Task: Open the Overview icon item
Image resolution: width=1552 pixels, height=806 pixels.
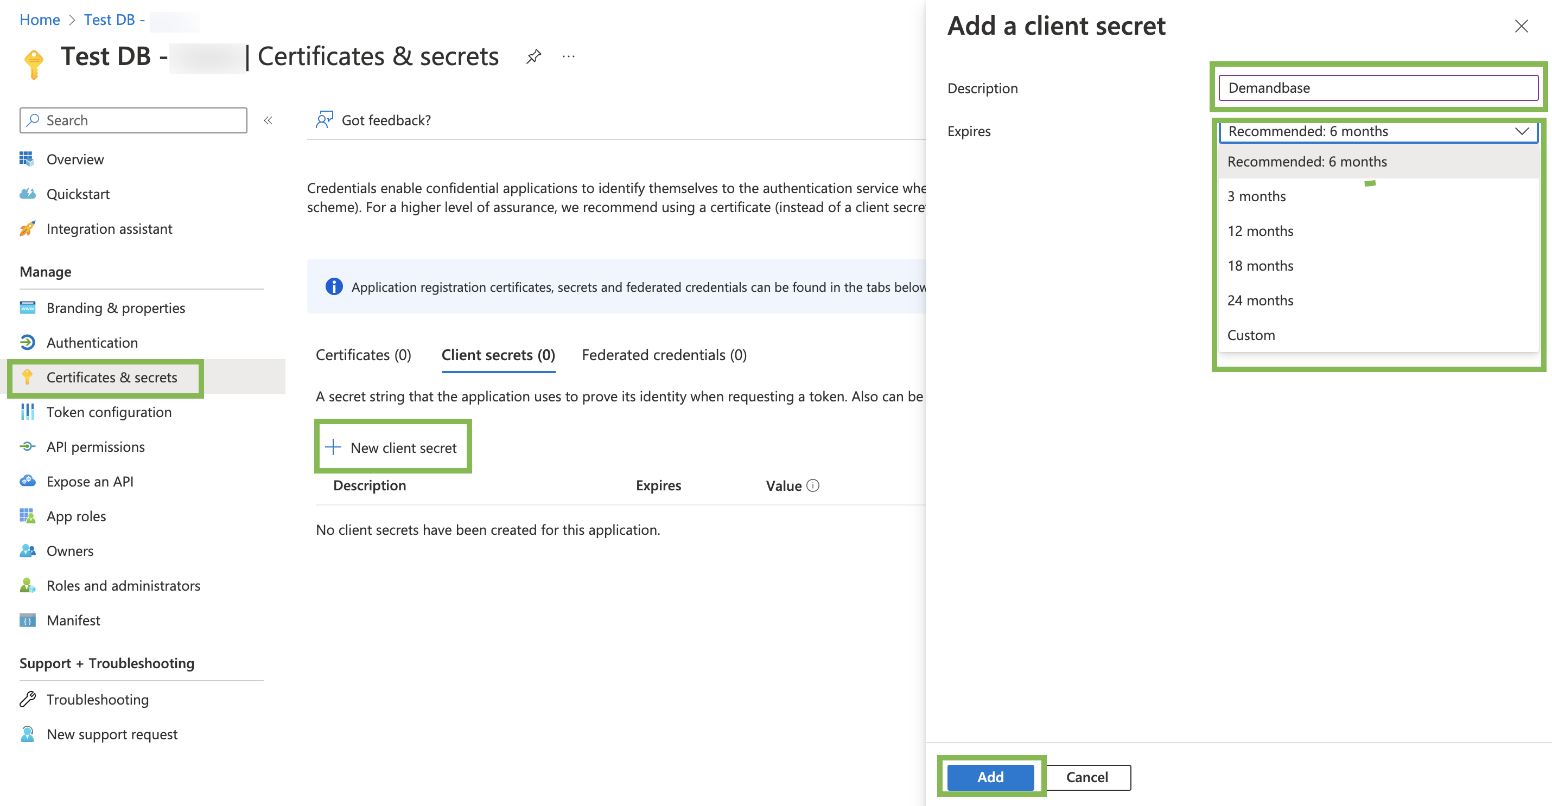Action: pyautogui.click(x=27, y=159)
